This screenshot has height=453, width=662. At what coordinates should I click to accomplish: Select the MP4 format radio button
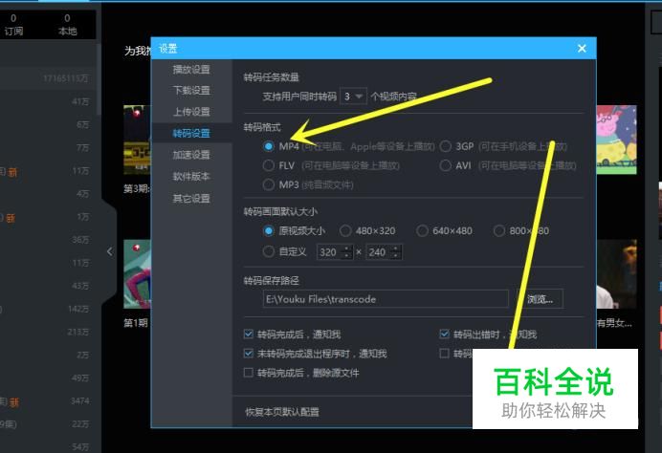[x=269, y=146]
